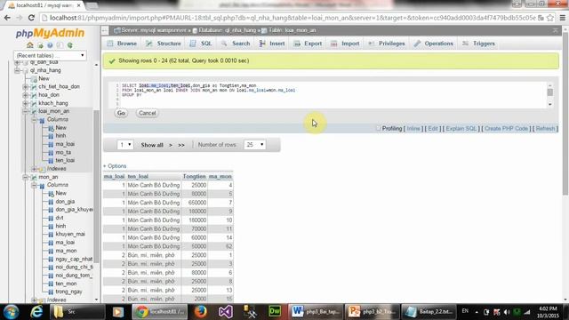
Task: Click the ten_loai column header
Action: pyautogui.click(x=138, y=176)
